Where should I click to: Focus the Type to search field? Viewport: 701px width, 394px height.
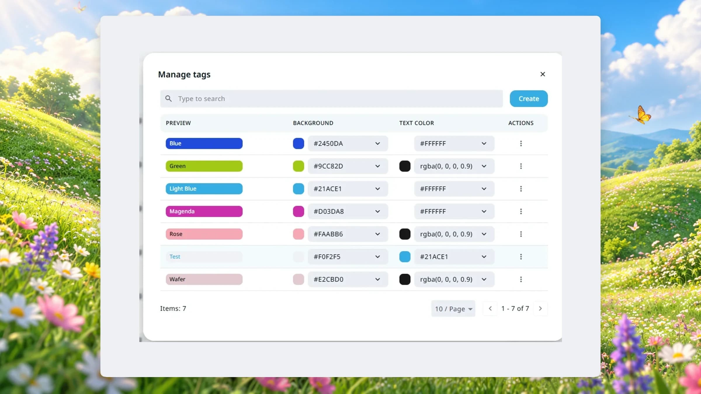click(x=332, y=99)
